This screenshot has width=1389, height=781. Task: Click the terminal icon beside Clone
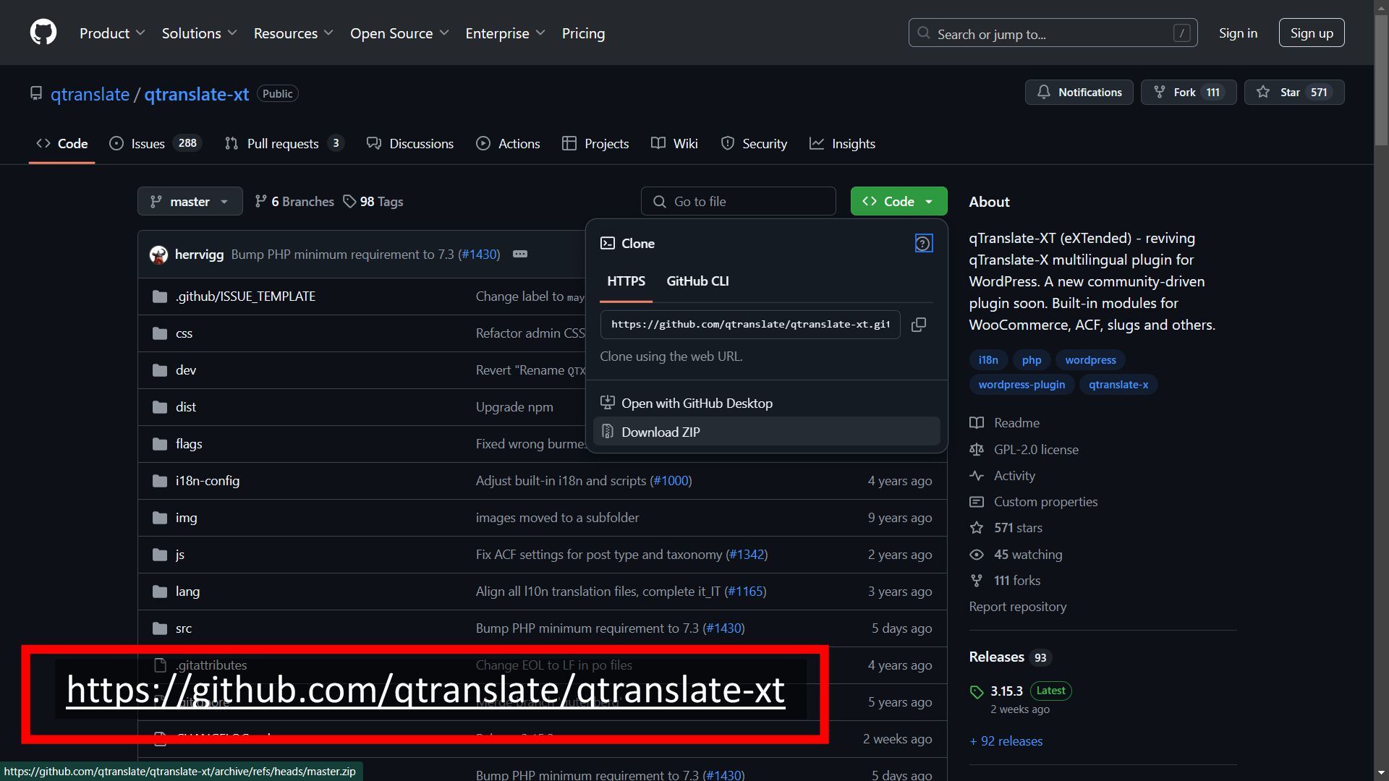pos(608,244)
